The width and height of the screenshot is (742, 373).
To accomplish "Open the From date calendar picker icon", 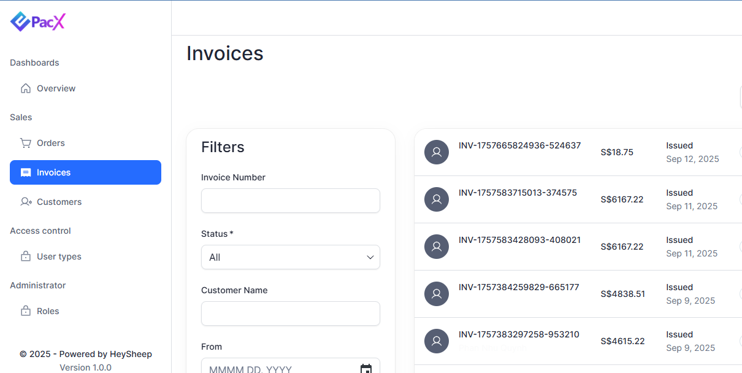I will click(x=366, y=369).
